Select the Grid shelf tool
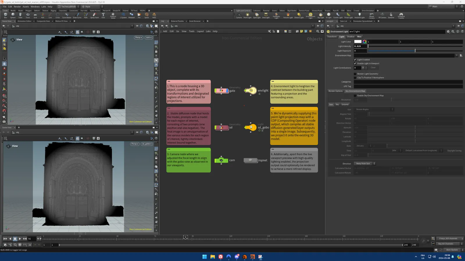Image resolution: width=465 pixels, height=261 pixels. [35, 15]
